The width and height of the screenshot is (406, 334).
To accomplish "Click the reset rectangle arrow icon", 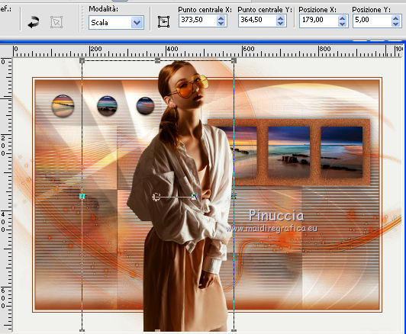I will pos(34,22).
